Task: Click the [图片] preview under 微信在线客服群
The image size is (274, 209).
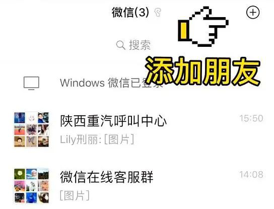Action: pos(75,196)
